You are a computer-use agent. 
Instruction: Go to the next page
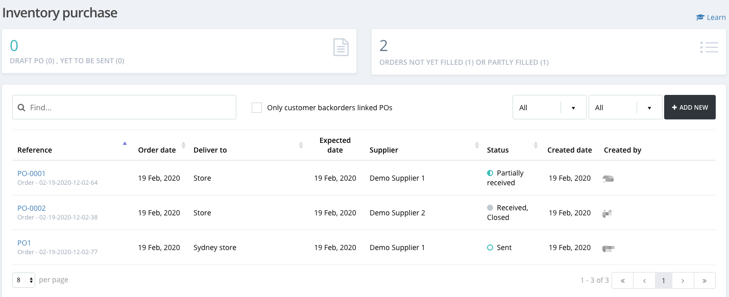tap(683, 280)
